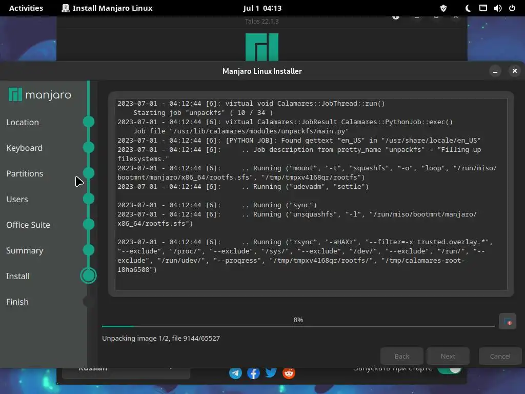Click log line containing 'Found gettext "en_US"'
Screen dimensions: 525x394
[x=299, y=141]
